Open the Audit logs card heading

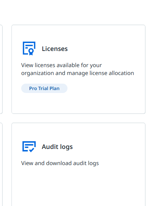pyautogui.click(x=57, y=147)
